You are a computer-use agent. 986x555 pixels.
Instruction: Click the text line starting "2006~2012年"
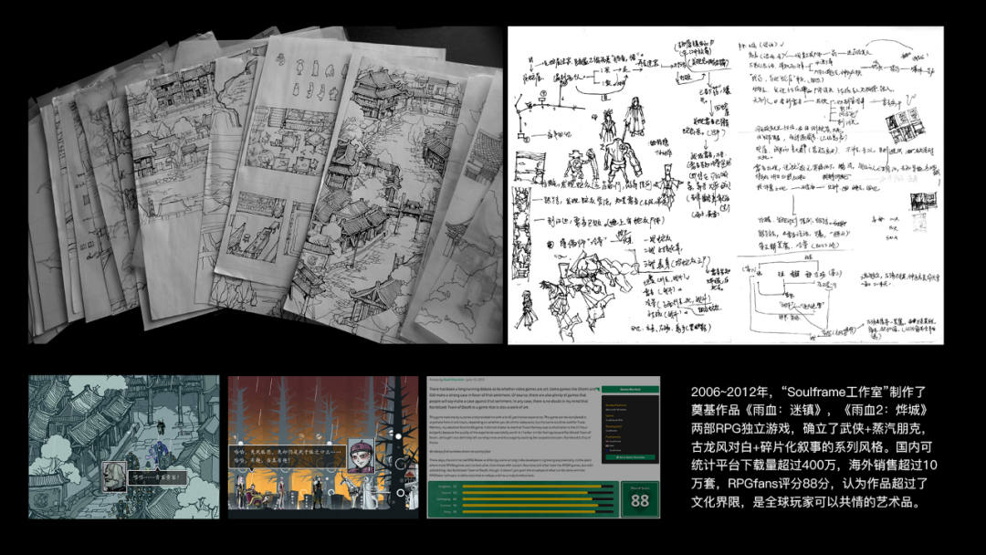tap(809, 393)
